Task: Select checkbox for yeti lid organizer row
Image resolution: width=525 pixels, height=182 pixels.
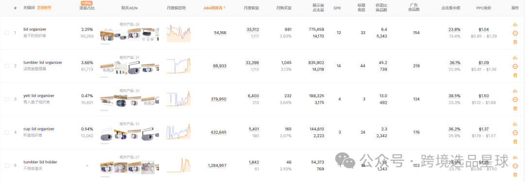Action: point(7,99)
